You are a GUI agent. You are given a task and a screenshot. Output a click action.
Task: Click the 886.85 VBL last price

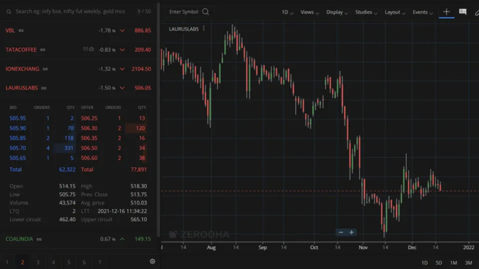[x=143, y=30]
